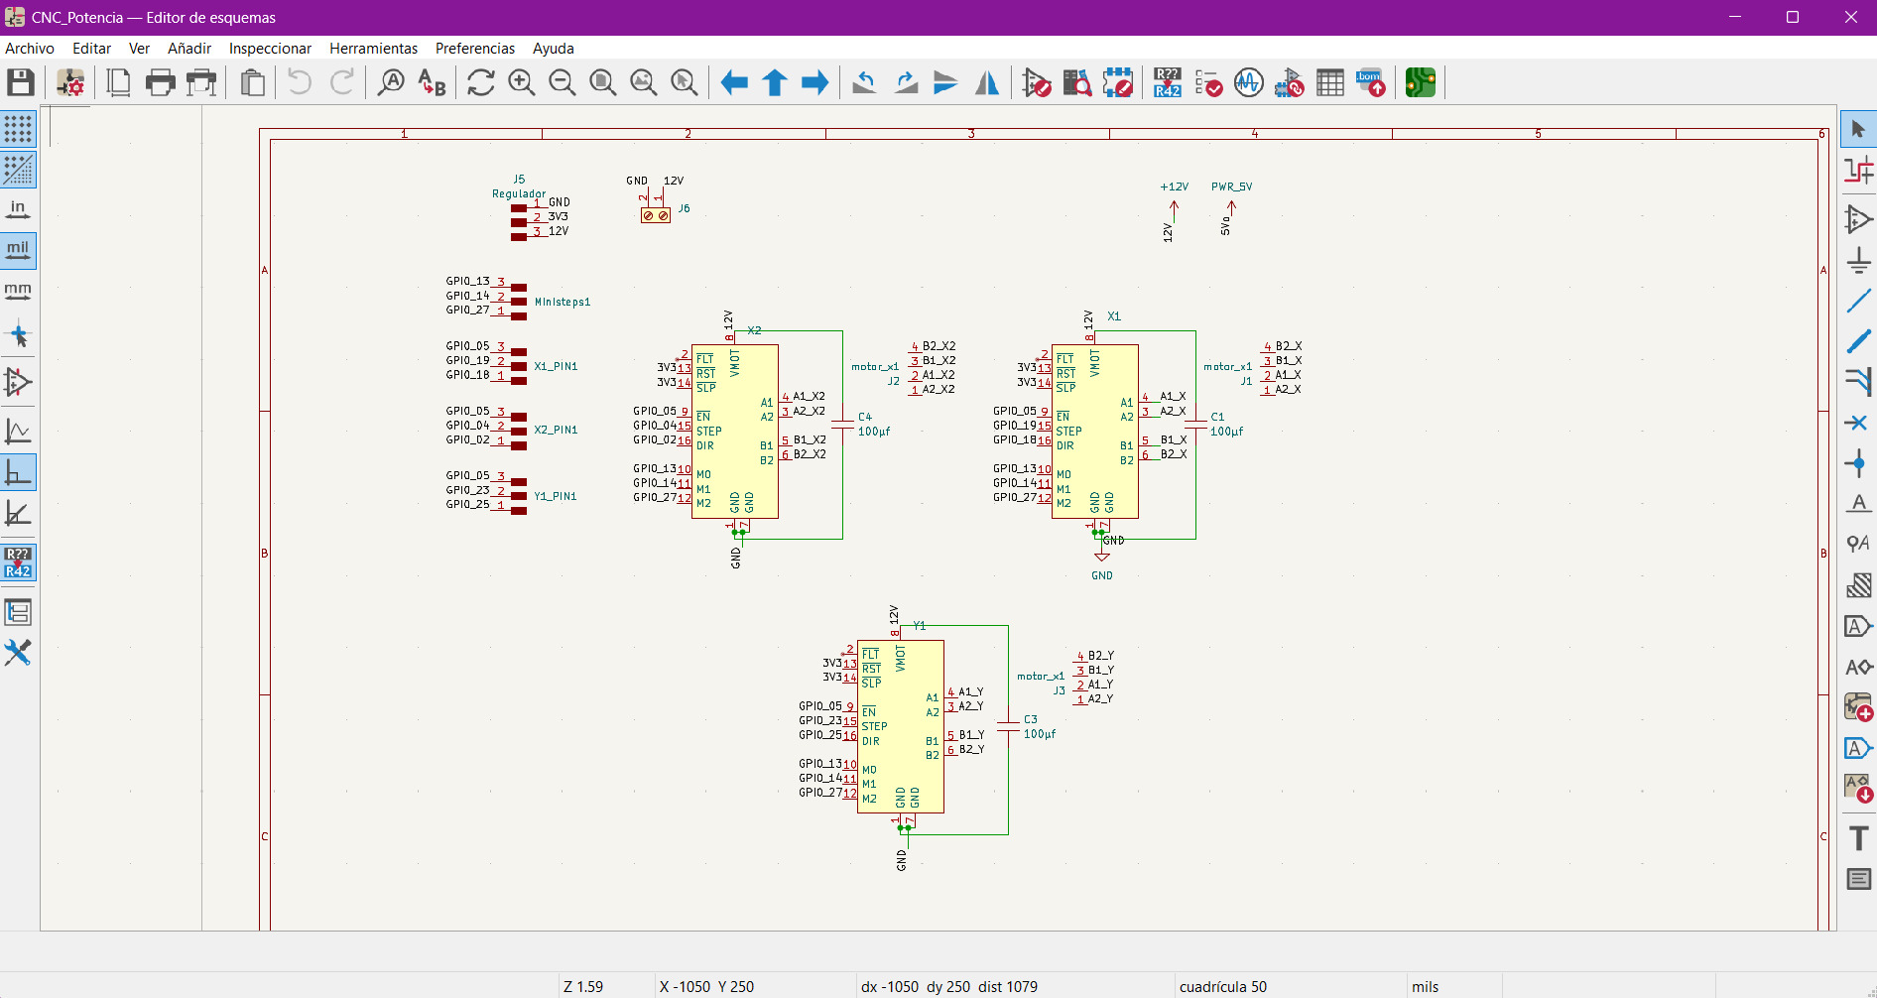Generate bill of materials (BOM)
Image resolution: width=1877 pixels, height=998 pixels.
(x=1371, y=82)
